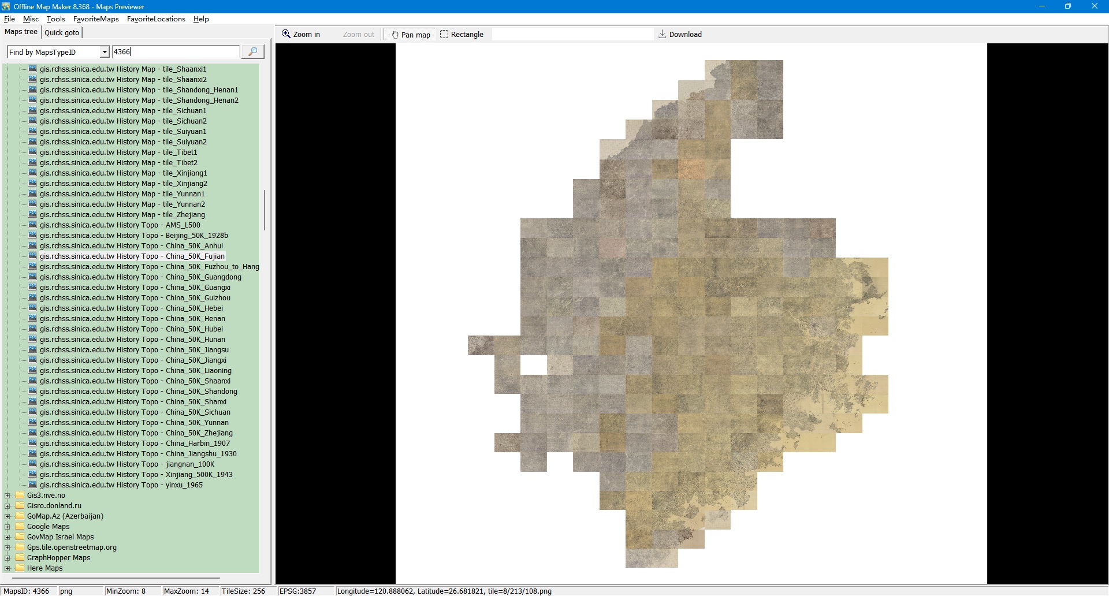Viewport: 1109px width, 596px height.
Task: Click the Zoom in magnifier icon
Action: pyautogui.click(x=286, y=34)
